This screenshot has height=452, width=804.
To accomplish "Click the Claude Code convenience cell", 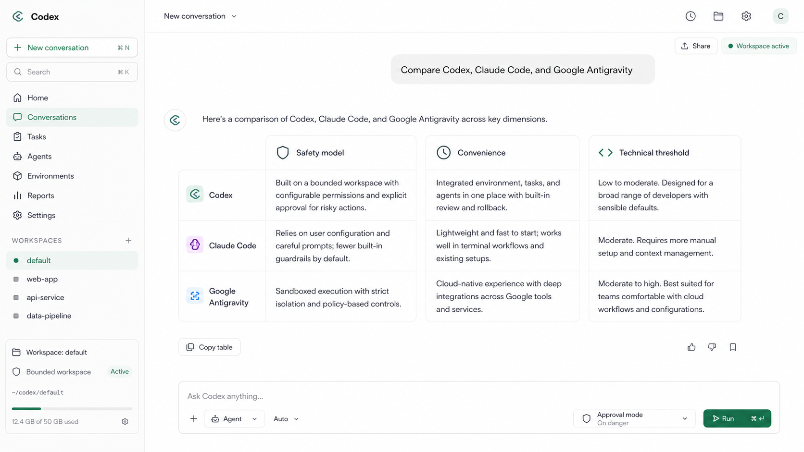I will click(x=502, y=245).
